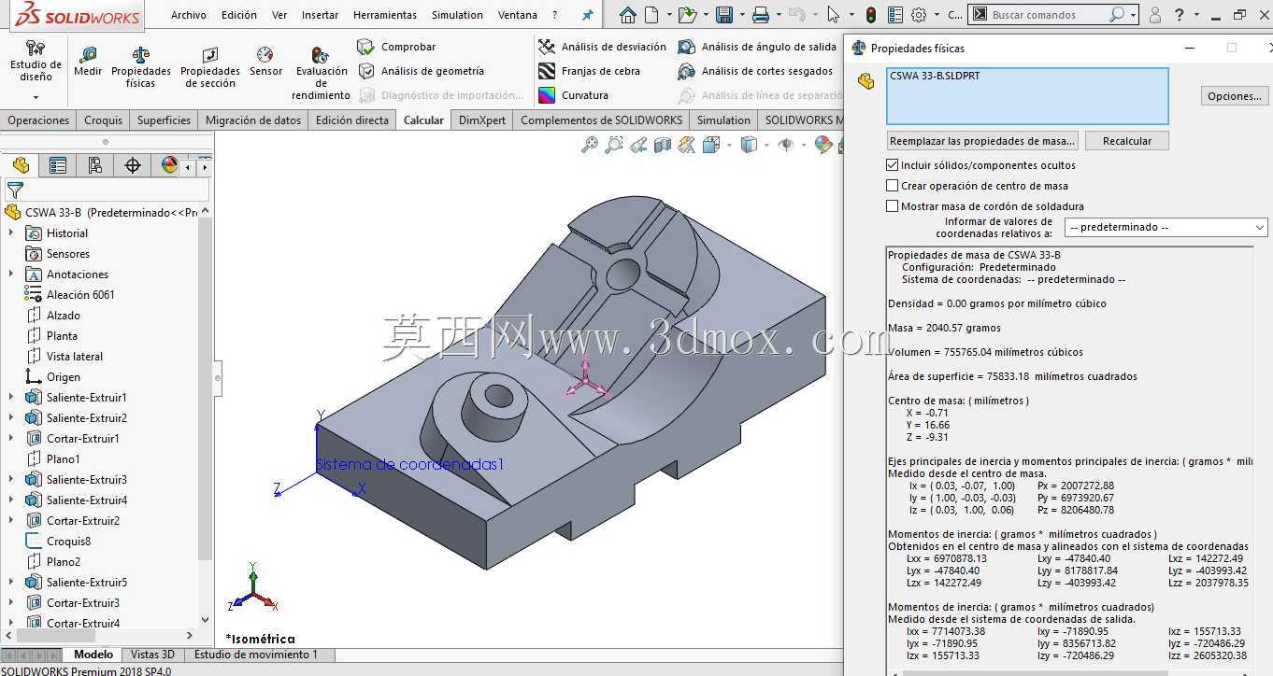Start Análisis de desviación
Screen dimensions: 1273x676
602,47
